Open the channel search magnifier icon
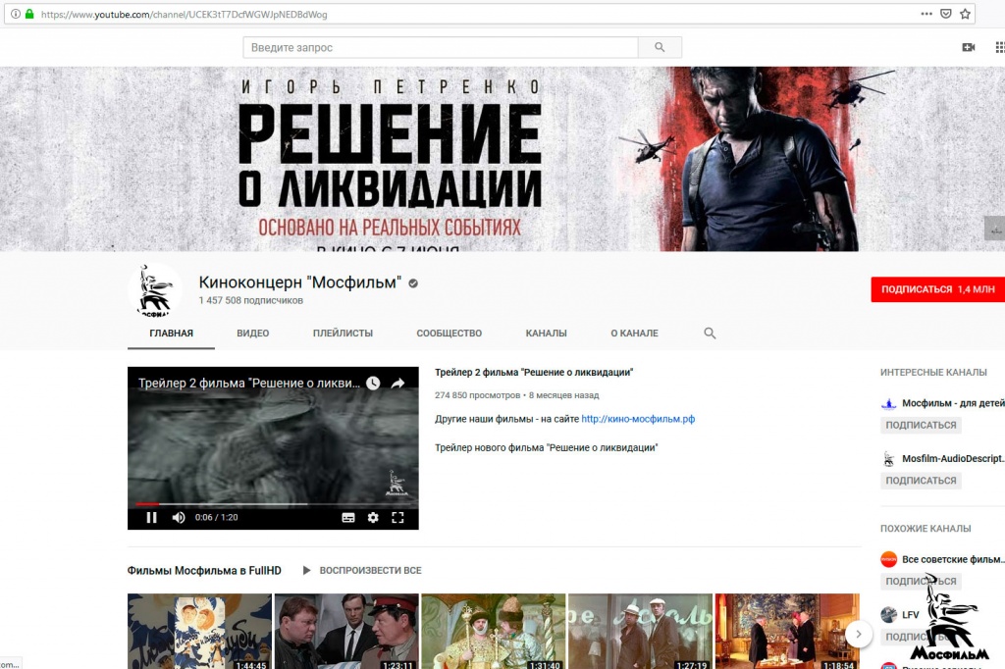 click(710, 334)
